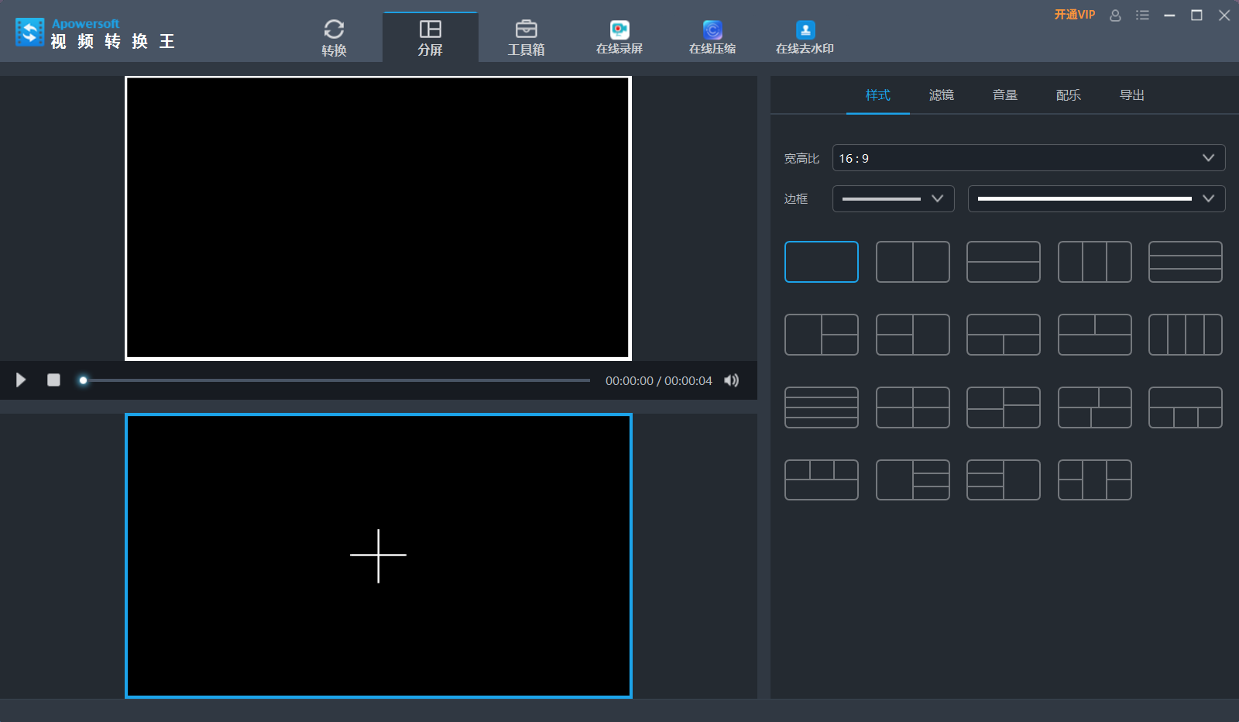Viewport: 1239px width, 722px height.
Task: Select the 分屏 split-screen section
Action: 430,37
